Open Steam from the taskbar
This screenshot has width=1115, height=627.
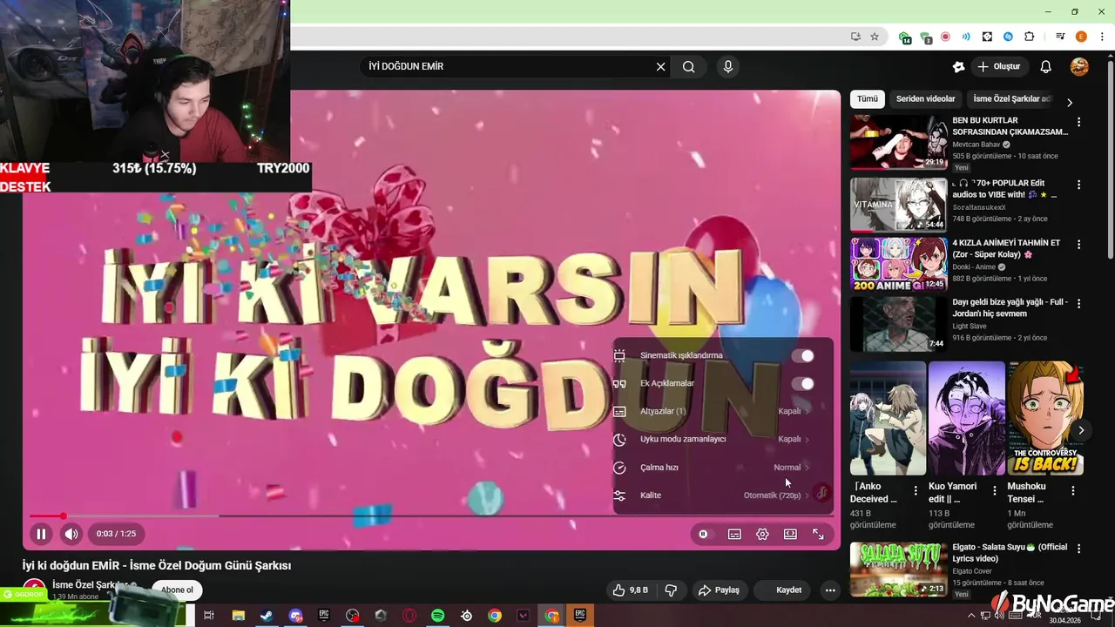[267, 616]
